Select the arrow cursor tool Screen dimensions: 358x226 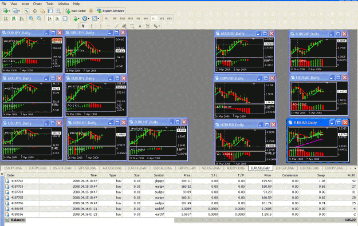coord(83,26)
